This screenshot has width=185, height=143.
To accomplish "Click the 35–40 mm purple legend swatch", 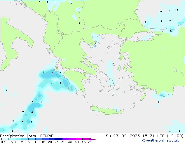I will [72, 139].
